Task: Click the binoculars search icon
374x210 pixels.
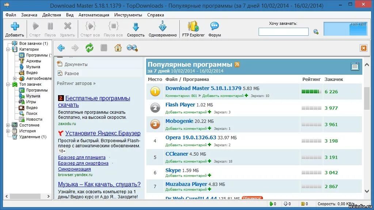Action: coord(132,48)
